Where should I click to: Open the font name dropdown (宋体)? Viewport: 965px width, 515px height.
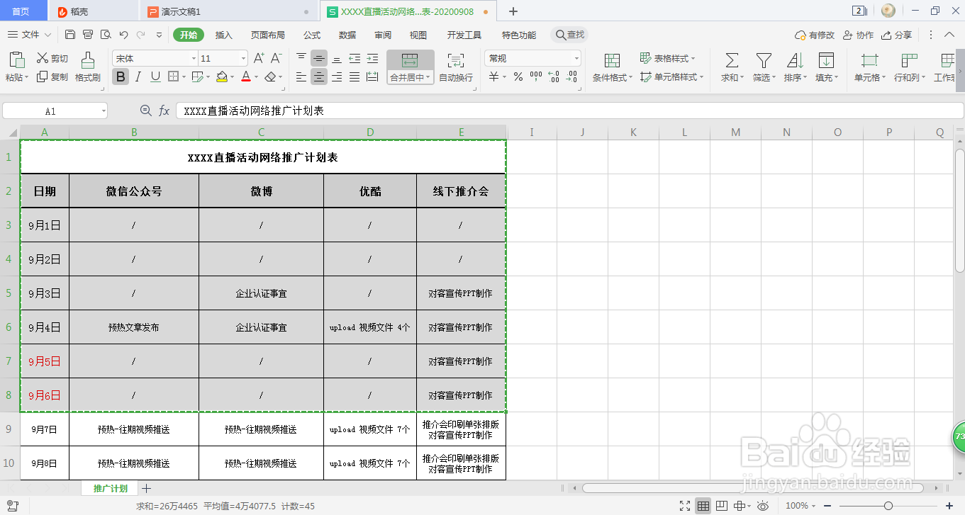pyautogui.click(x=194, y=59)
